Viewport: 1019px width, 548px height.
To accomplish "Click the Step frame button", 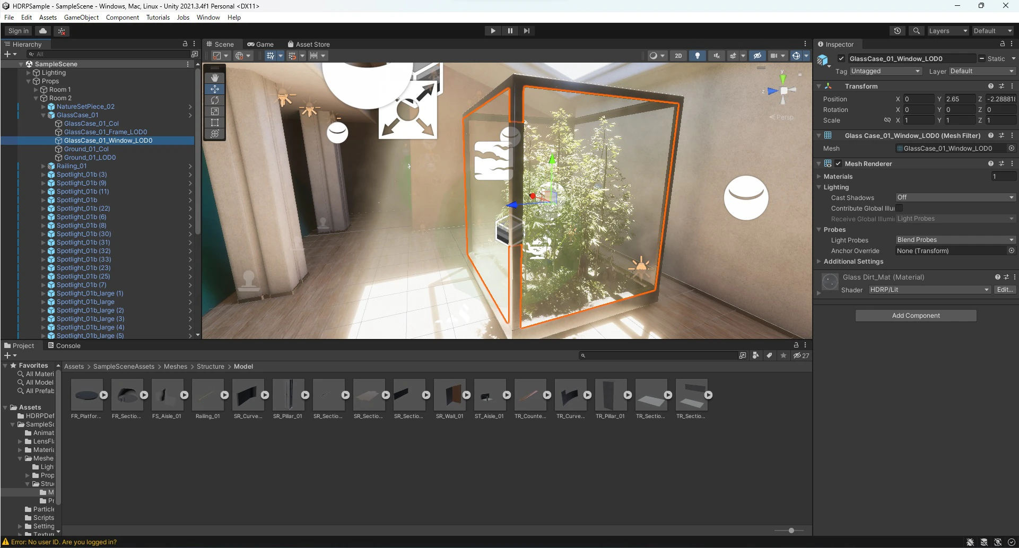I will [x=526, y=31].
